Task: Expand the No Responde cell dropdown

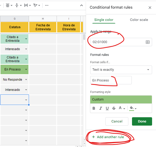Action: pos(26,80)
